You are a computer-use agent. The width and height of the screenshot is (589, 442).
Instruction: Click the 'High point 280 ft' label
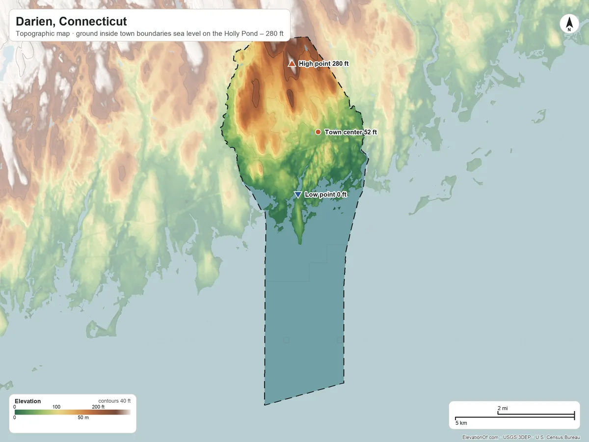coord(323,64)
